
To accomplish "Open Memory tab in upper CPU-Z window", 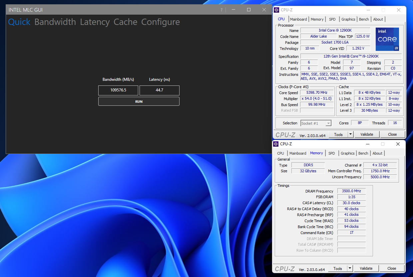I will click(x=317, y=19).
